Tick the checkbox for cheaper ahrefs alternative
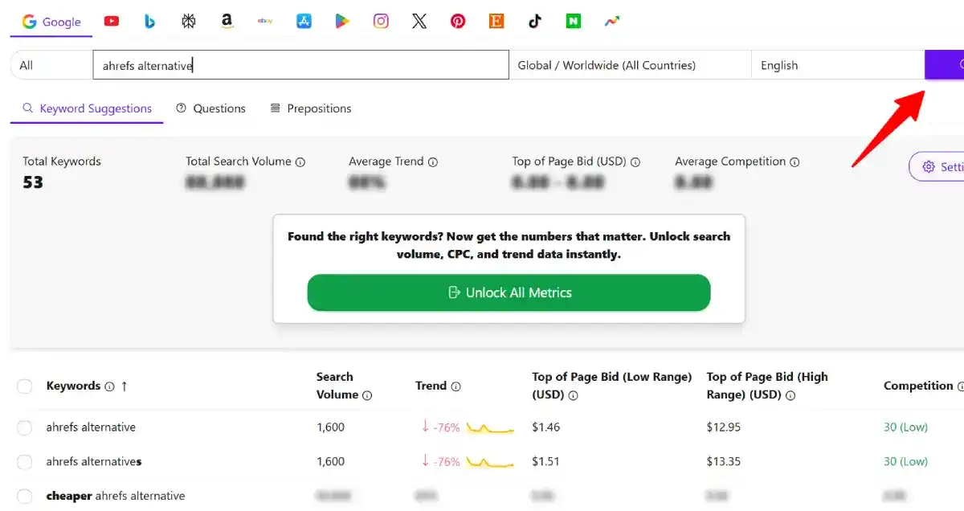Screen dimensions: 964x511 click(x=25, y=497)
